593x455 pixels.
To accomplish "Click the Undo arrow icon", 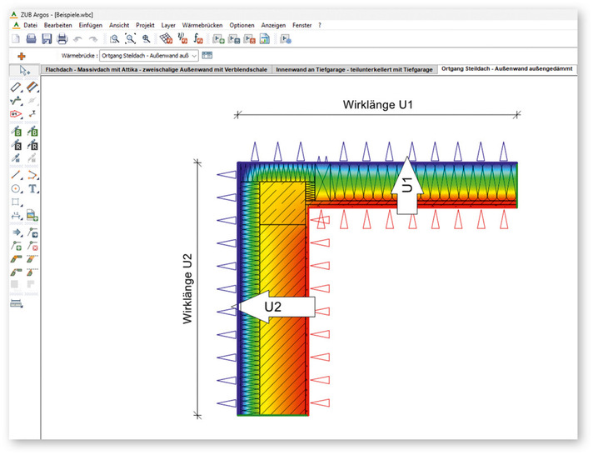I will pyautogui.click(x=78, y=38).
